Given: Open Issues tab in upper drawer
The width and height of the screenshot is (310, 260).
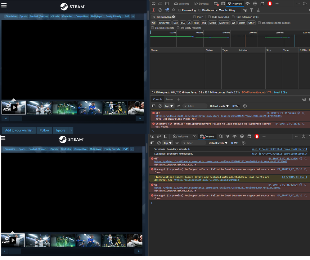Looking at the screenshot, I should [x=169, y=99].
